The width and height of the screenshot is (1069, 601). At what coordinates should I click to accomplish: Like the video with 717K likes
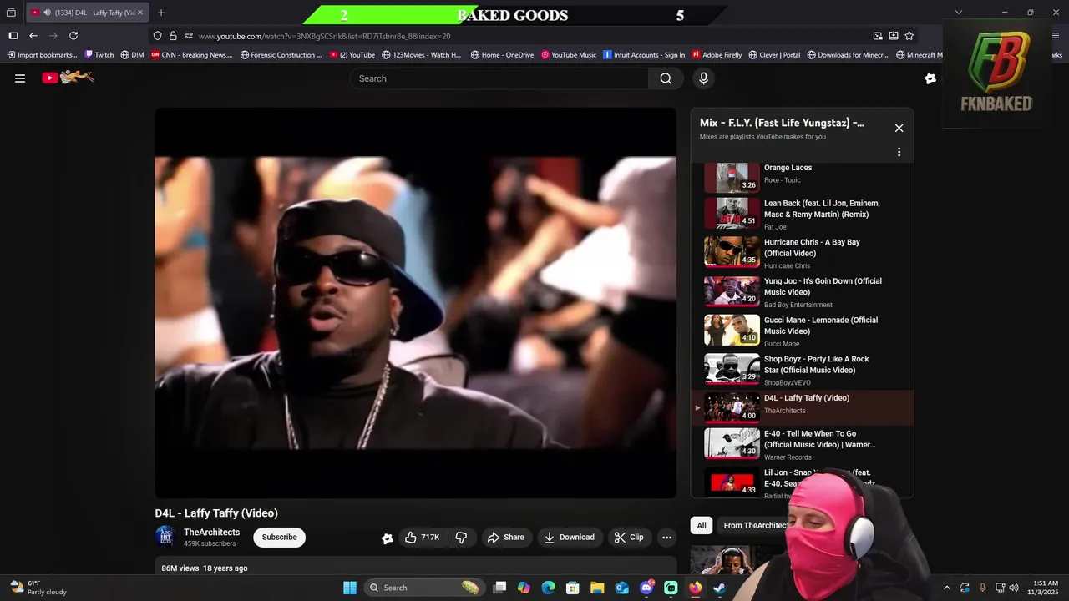(423, 538)
